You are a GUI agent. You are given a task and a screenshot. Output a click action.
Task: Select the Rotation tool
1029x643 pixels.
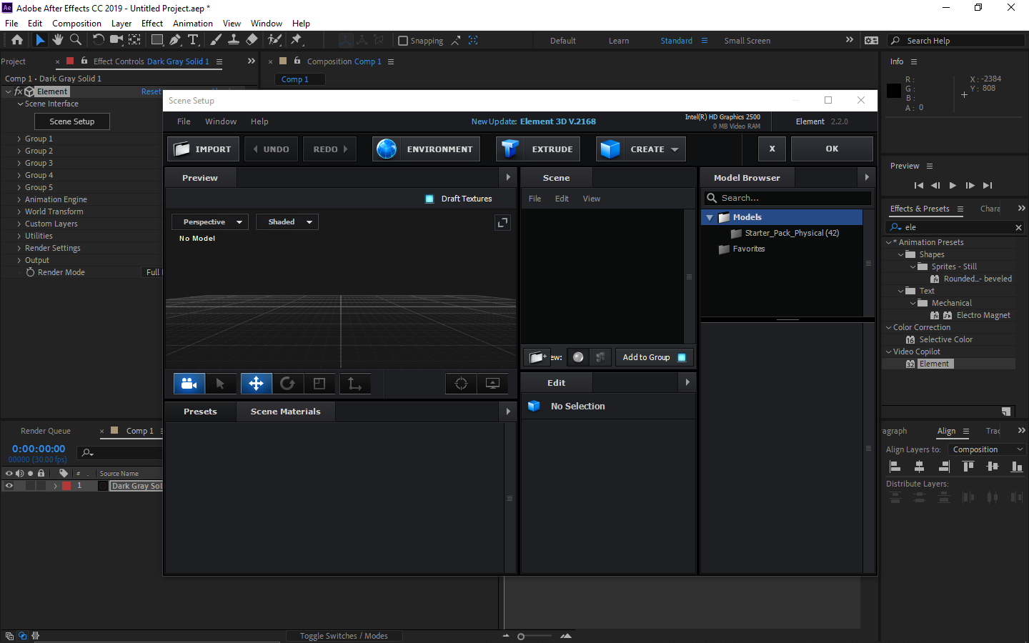click(x=99, y=40)
